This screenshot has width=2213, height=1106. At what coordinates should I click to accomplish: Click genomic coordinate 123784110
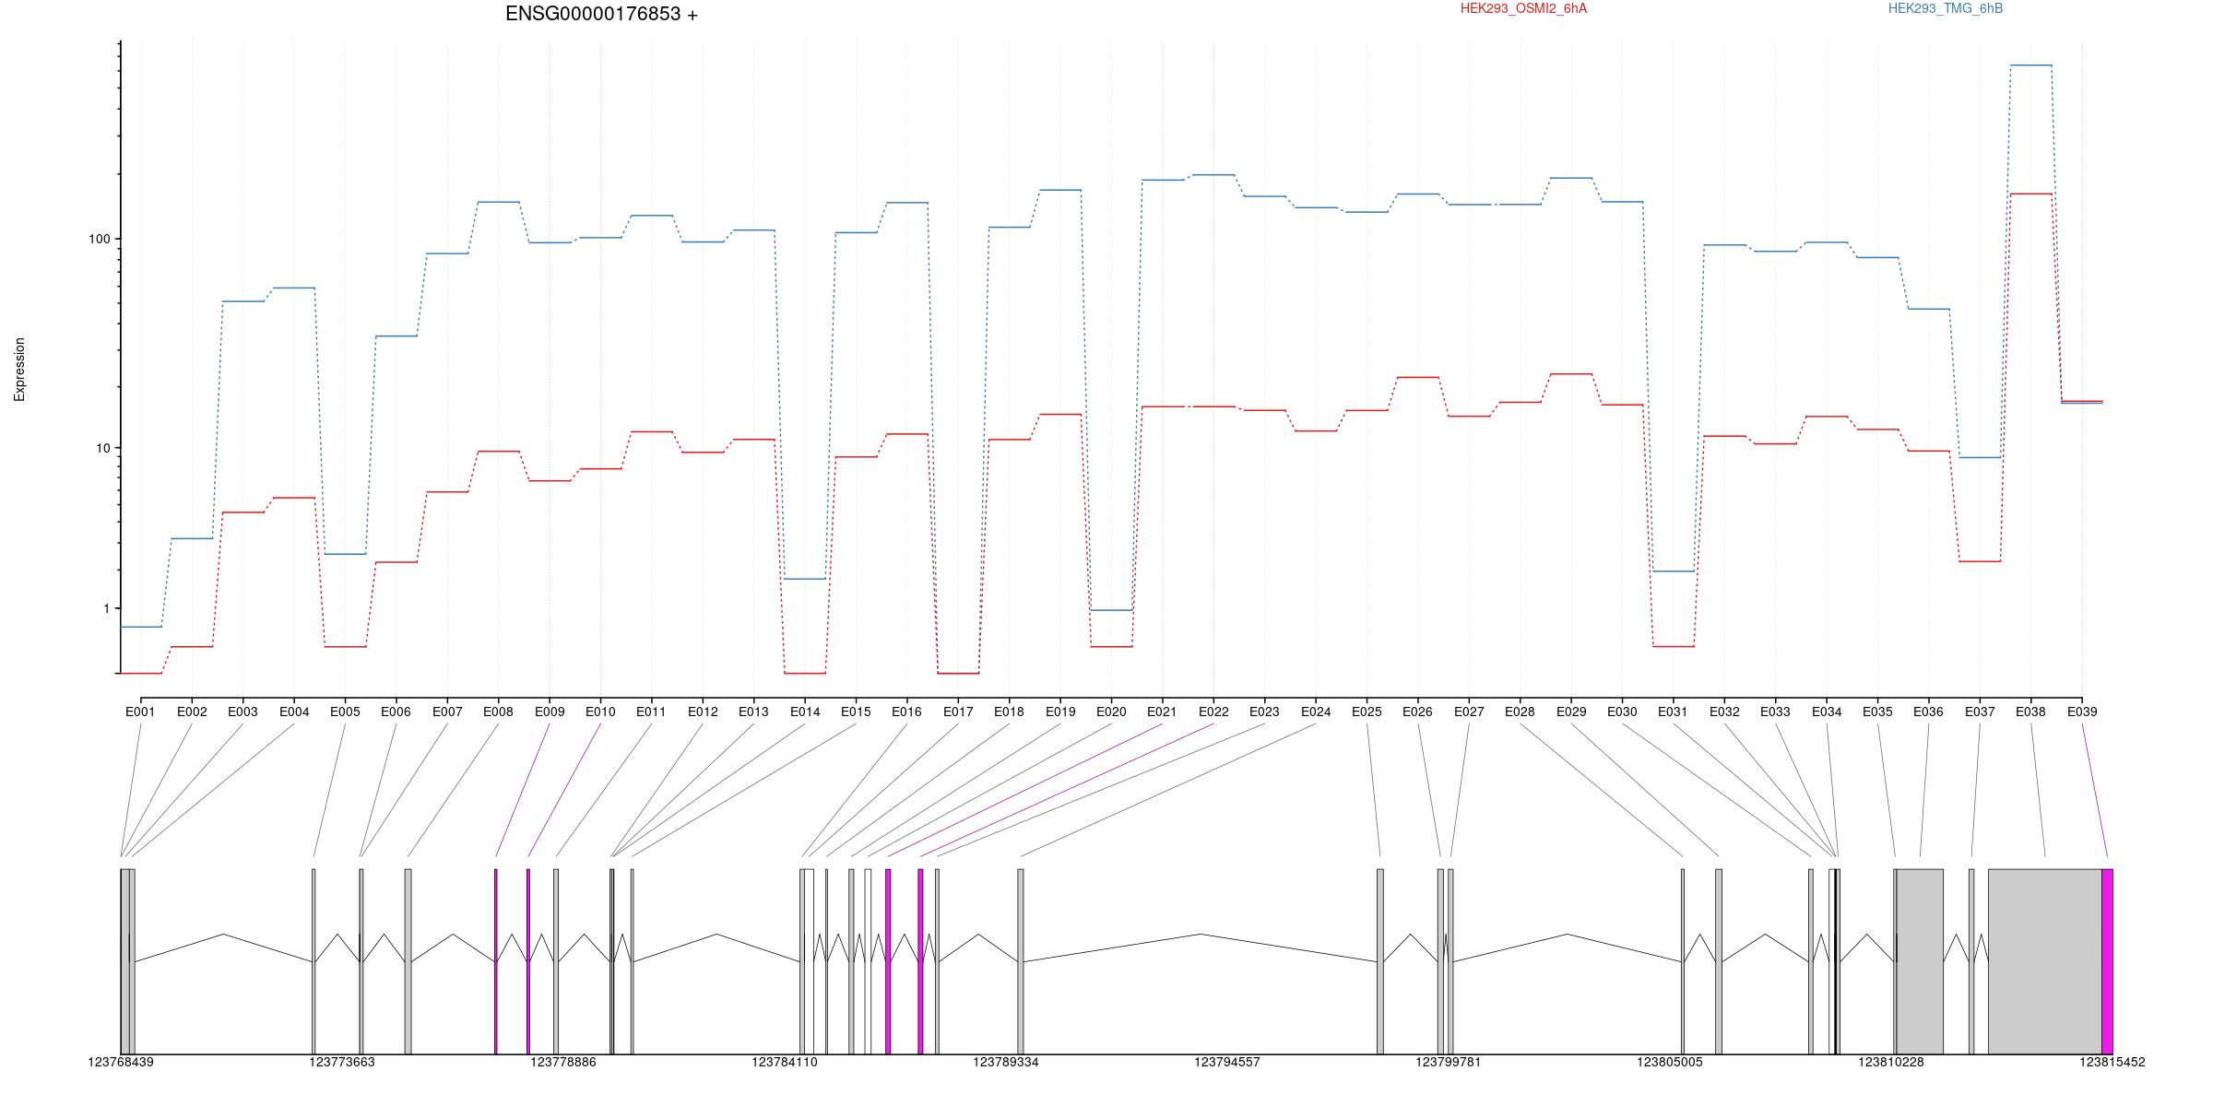pos(785,1062)
